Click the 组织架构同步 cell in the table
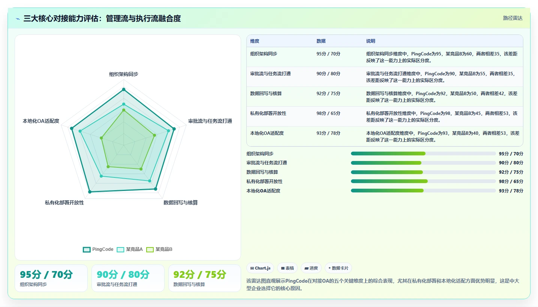Image resolution: width=538 pixels, height=307 pixels. 264,54
